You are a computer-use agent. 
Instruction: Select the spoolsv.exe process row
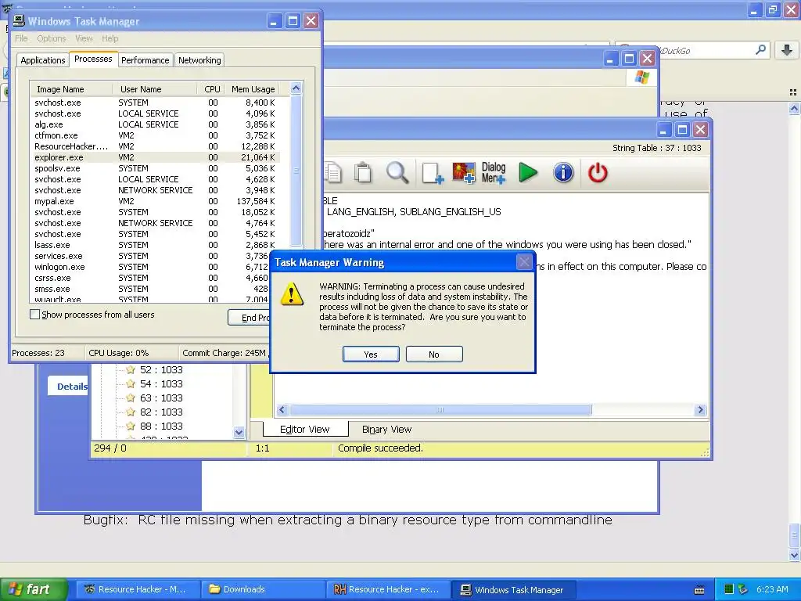click(x=156, y=168)
